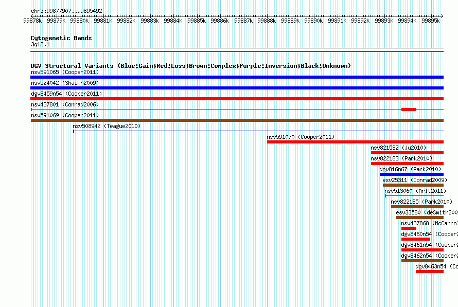Open the nsv524042 (Shaikh2009) variant label
The image size is (458, 307).
pyautogui.click(x=65, y=83)
